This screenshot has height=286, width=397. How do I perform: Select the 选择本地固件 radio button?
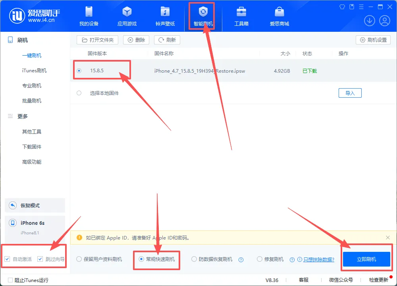point(79,93)
